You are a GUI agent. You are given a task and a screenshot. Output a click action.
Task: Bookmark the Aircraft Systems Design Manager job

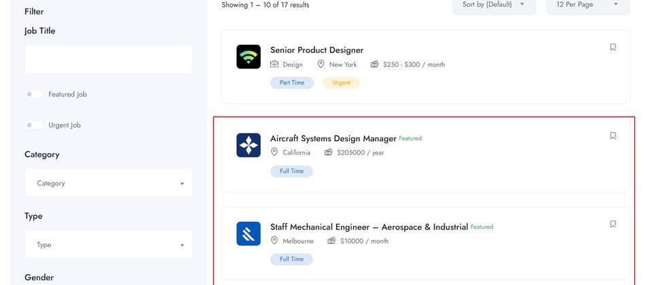tap(613, 136)
